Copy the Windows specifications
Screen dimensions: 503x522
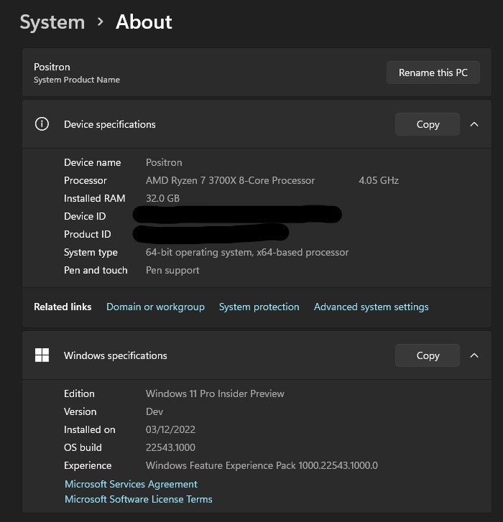(428, 355)
